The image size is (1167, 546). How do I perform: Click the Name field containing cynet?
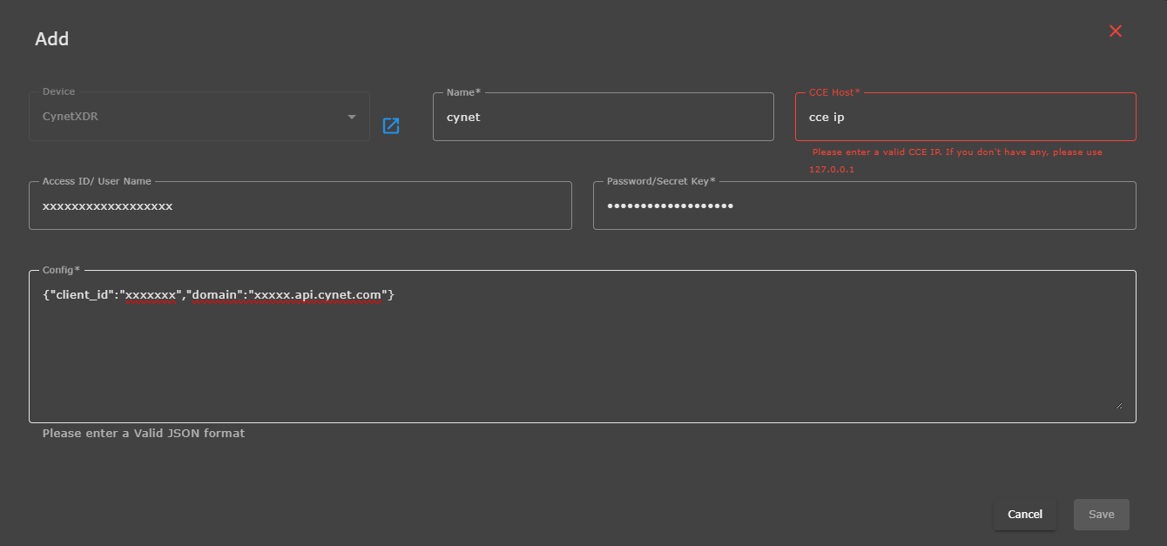click(604, 117)
